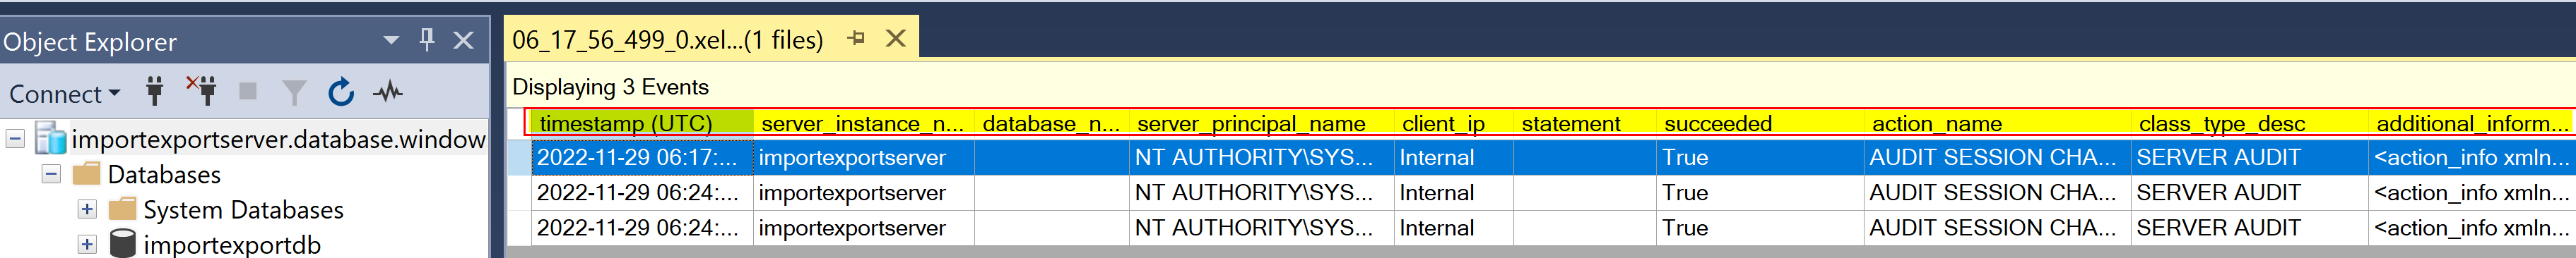
Task: Toggle auto-hide pin on Object Explorer
Action: pos(427,40)
